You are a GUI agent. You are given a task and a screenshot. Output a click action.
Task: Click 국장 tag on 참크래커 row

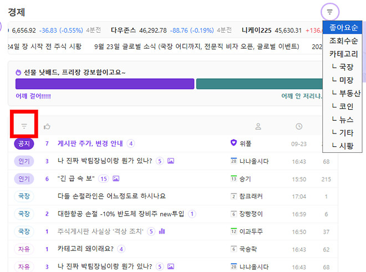(x=24, y=196)
